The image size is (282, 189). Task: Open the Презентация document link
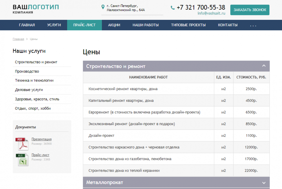pos(41,139)
